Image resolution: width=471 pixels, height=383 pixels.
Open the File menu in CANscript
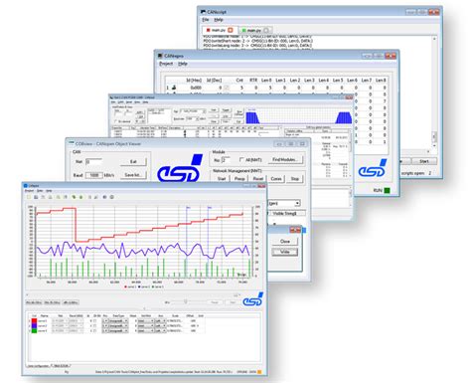pyautogui.click(x=206, y=20)
